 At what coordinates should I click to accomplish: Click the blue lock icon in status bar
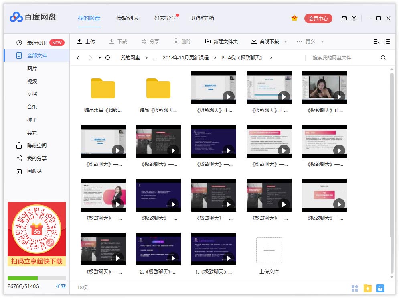pos(380,288)
